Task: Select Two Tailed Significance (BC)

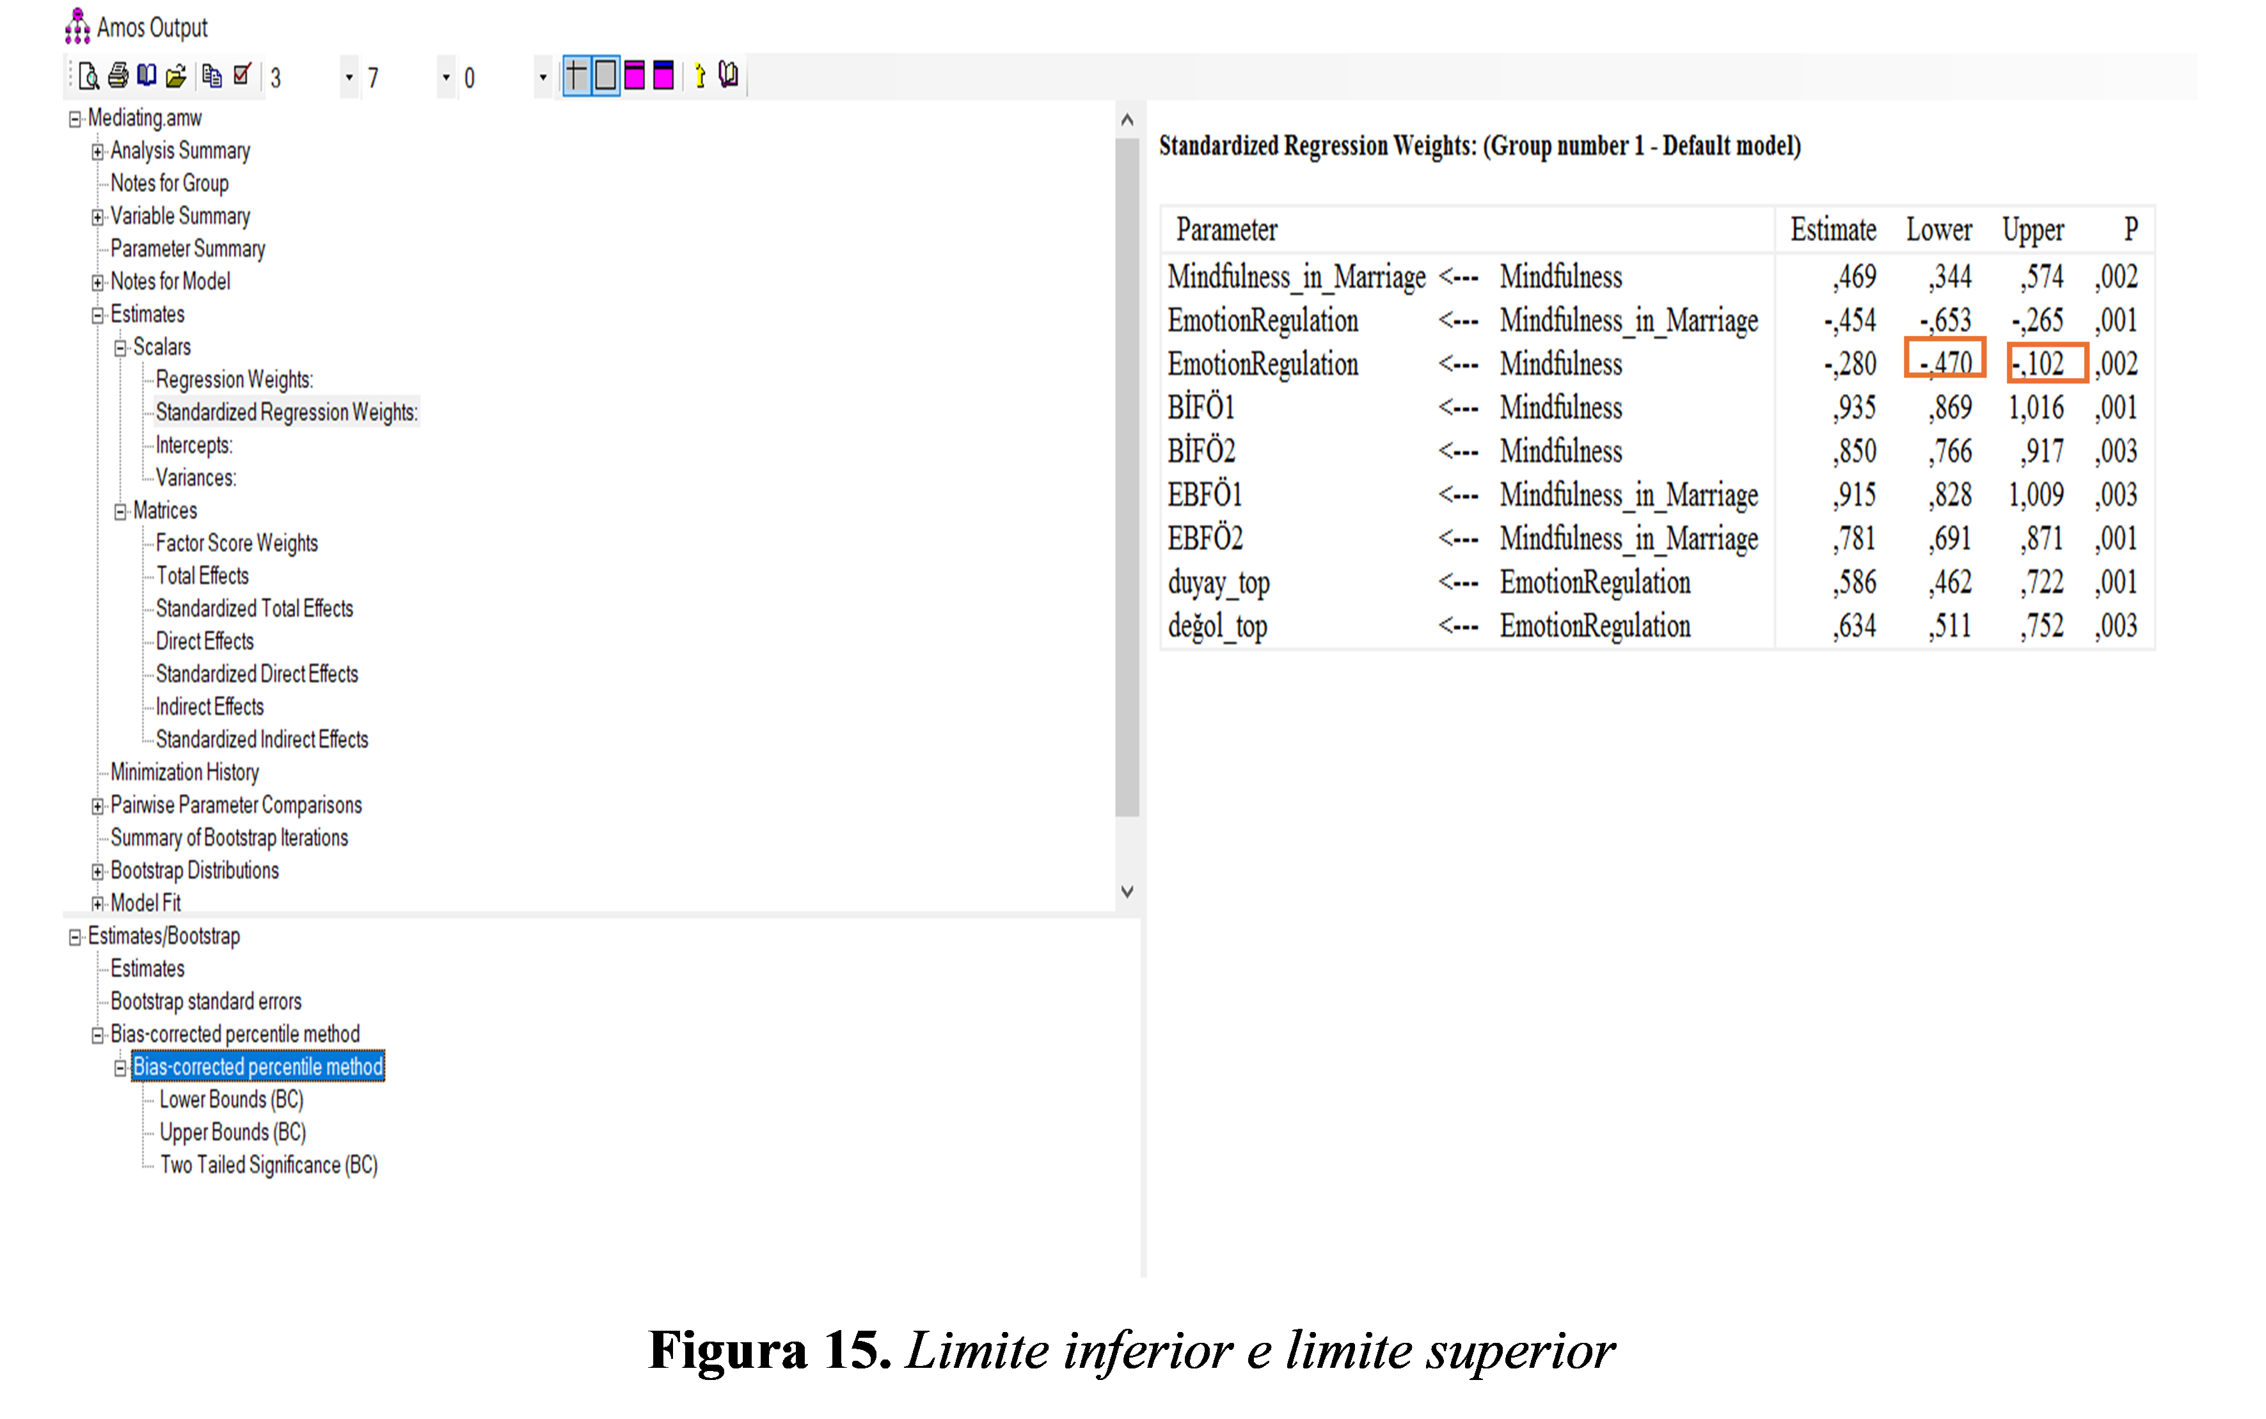Action: click(x=268, y=1166)
